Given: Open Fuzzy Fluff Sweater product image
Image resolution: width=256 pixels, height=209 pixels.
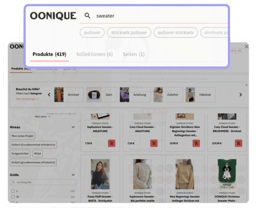Looking at the screenshot, I should (x=100, y=174).
